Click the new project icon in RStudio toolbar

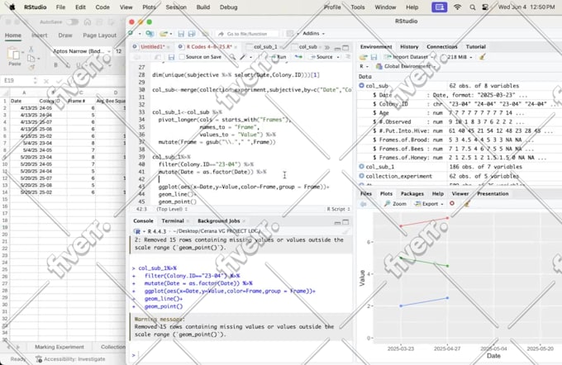click(150, 34)
